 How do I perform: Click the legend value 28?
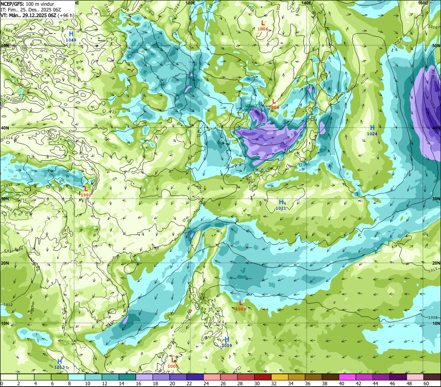tap(240, 383)
